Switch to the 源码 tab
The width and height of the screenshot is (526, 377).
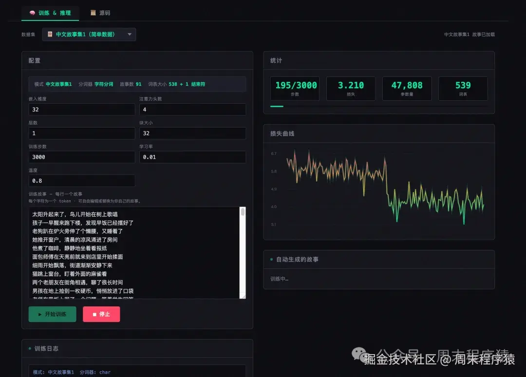[100, 13]
